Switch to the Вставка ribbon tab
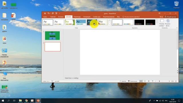Screen dimensions: 183x103 click(x=61, y=17)
